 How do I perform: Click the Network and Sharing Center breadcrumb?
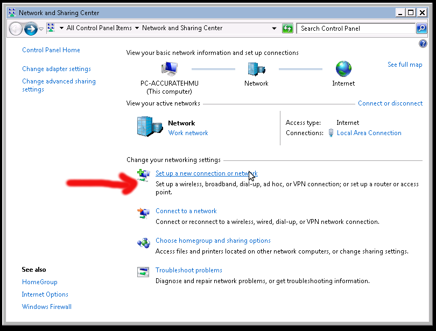point(182,28)
